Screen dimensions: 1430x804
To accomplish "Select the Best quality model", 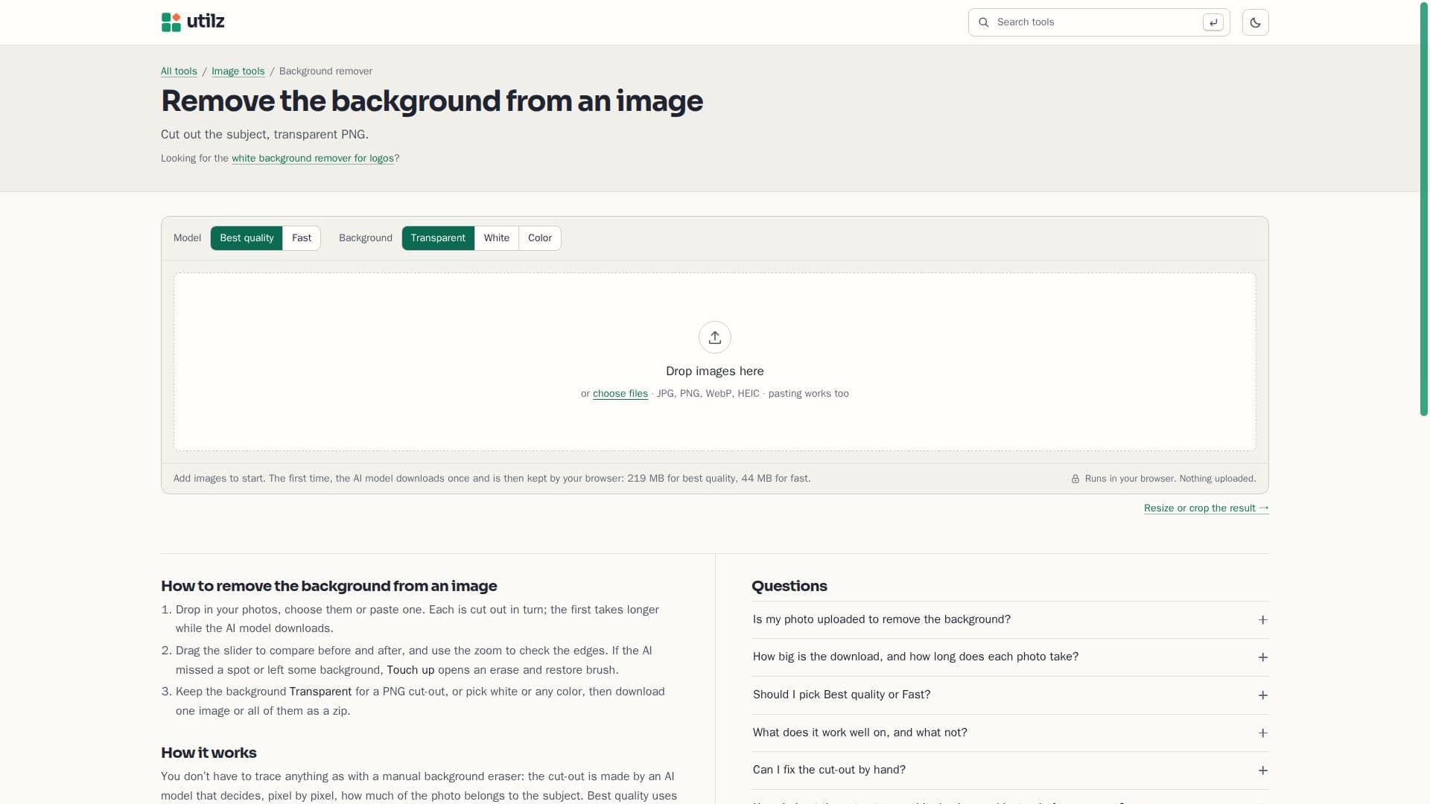I will [247, 238].
